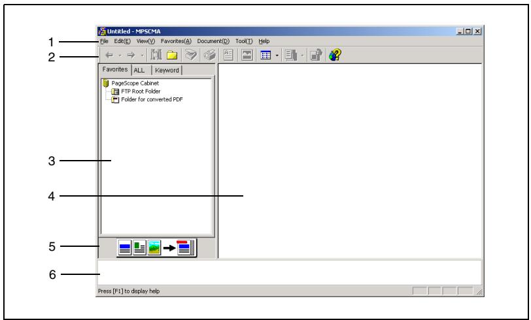Switch to the Favorites tab
This screenshot has height=320, width=531.
coord(115,69)
